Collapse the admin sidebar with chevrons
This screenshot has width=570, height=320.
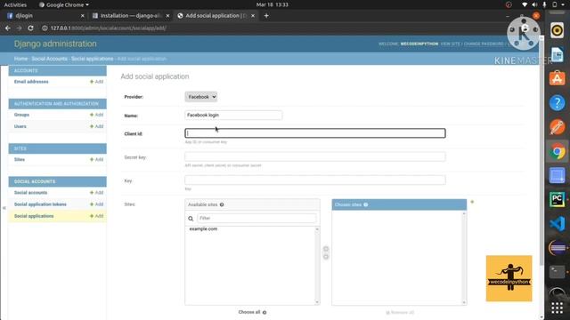click(4, 208)
